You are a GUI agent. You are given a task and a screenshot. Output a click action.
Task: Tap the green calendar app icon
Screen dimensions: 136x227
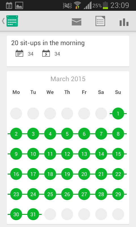[x=12, y=21]
